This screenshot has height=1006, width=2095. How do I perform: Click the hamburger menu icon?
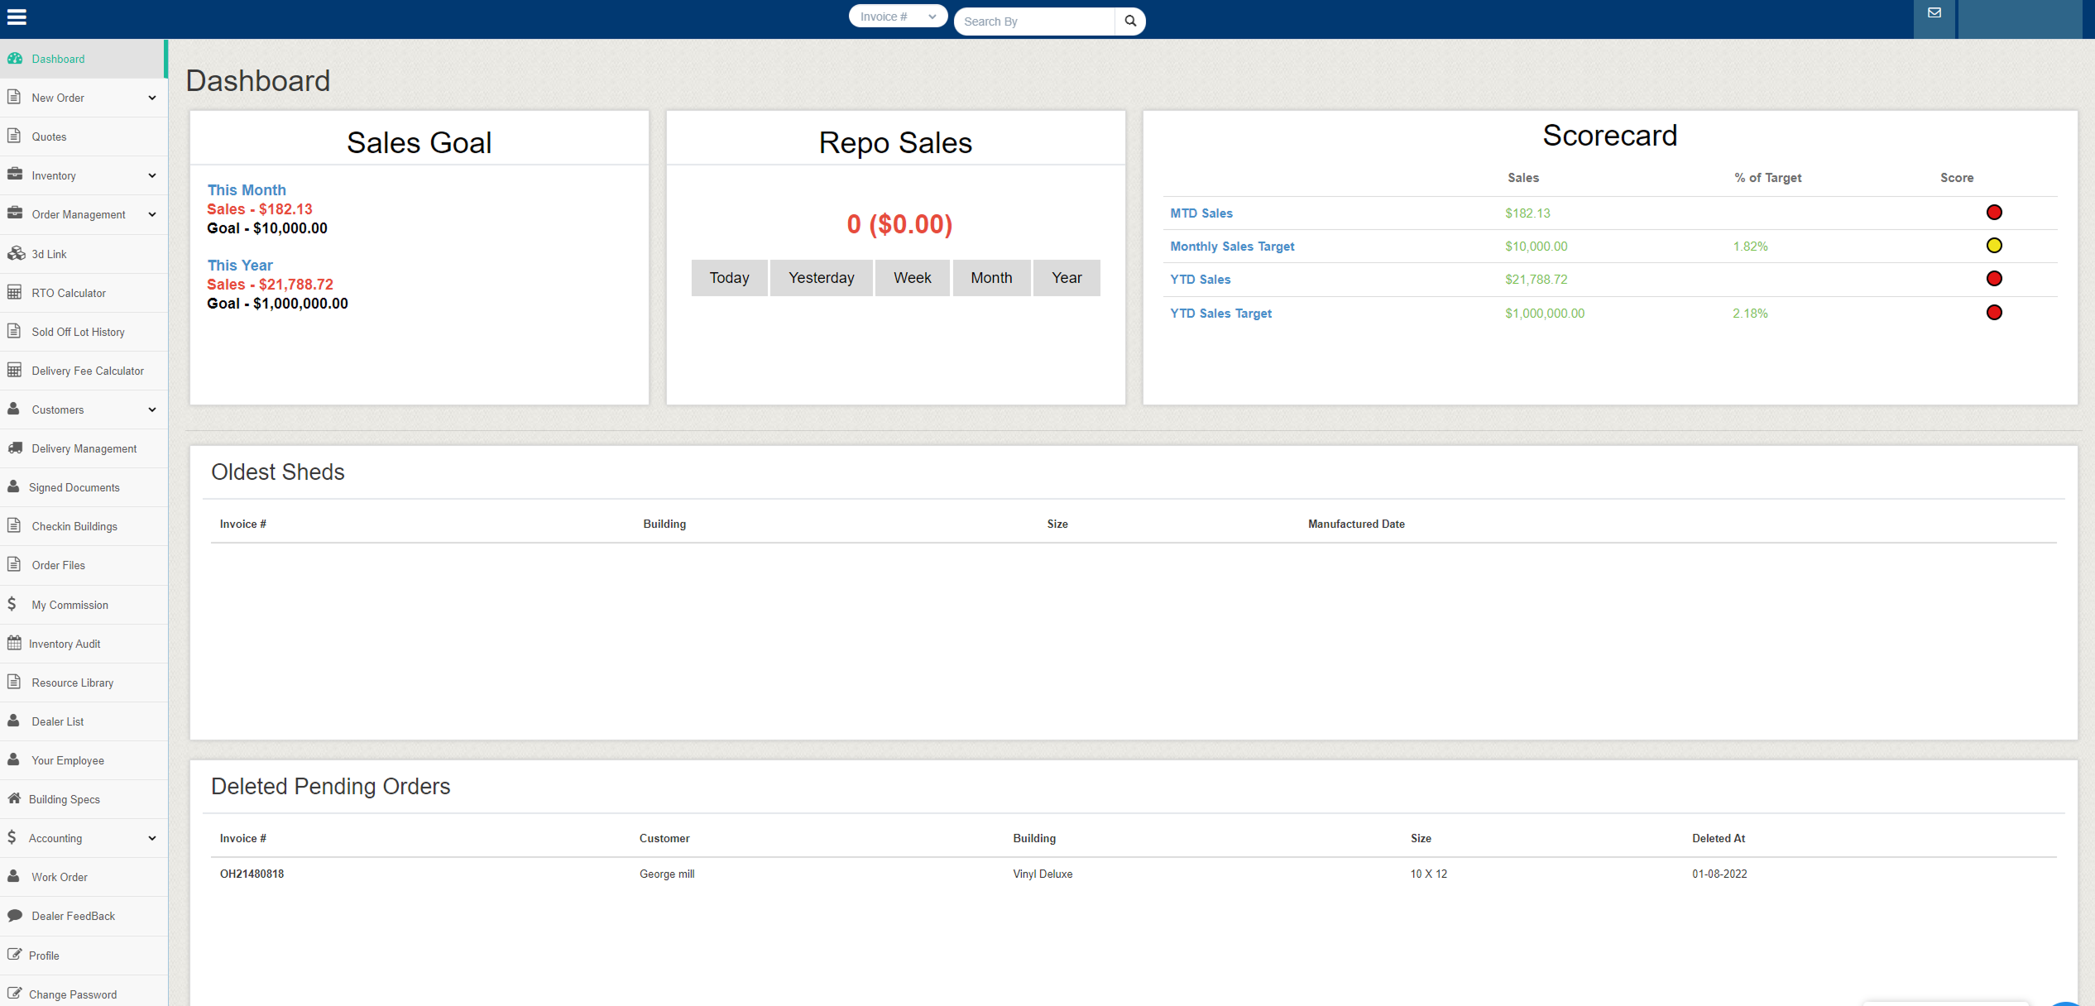click(17, 17)
